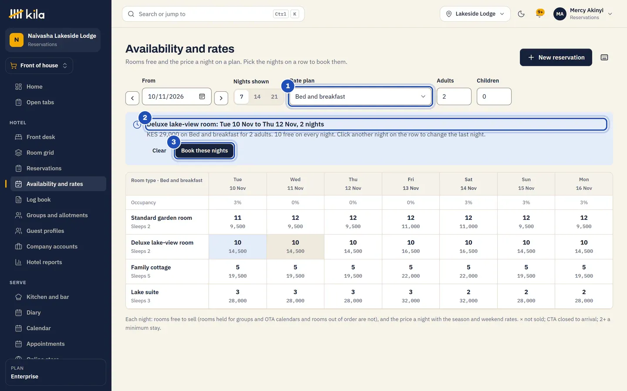
Task: Show 14 nights
Action: coord(257,96)
